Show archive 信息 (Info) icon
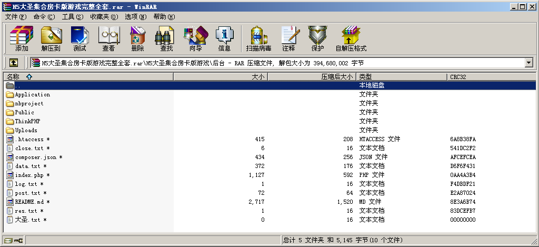 224,38
